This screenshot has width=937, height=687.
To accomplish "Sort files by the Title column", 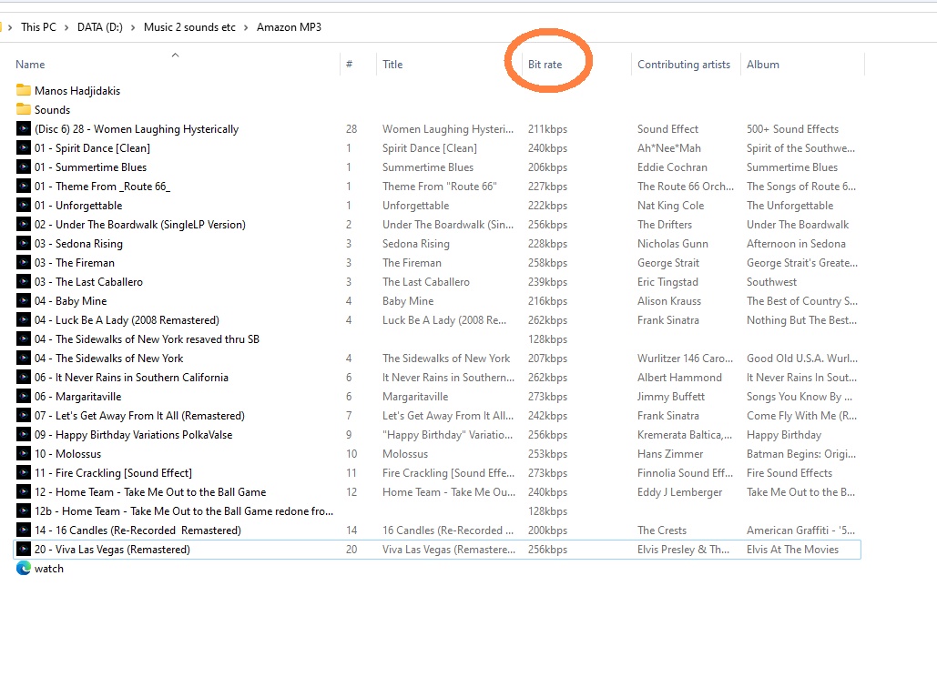I will [392, 64].
